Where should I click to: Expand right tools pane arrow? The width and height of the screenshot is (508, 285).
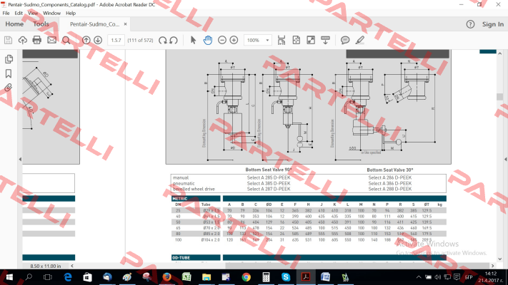pos(506,160)
